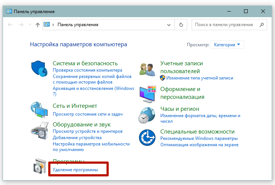Viewport: 275px width, 185px height.
Task: Click the Hardware and Sound printer icon
Action: pyautogui.click(x=40, y=131)
